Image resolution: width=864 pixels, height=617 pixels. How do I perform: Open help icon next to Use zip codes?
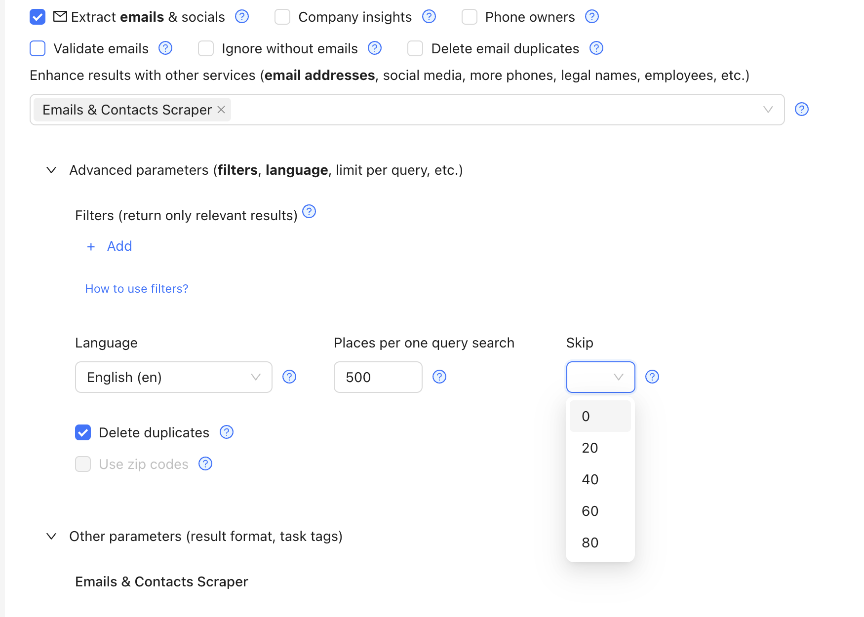(205, 464)
